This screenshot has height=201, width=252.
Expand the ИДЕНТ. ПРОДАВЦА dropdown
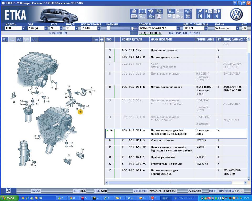(206, 28)
